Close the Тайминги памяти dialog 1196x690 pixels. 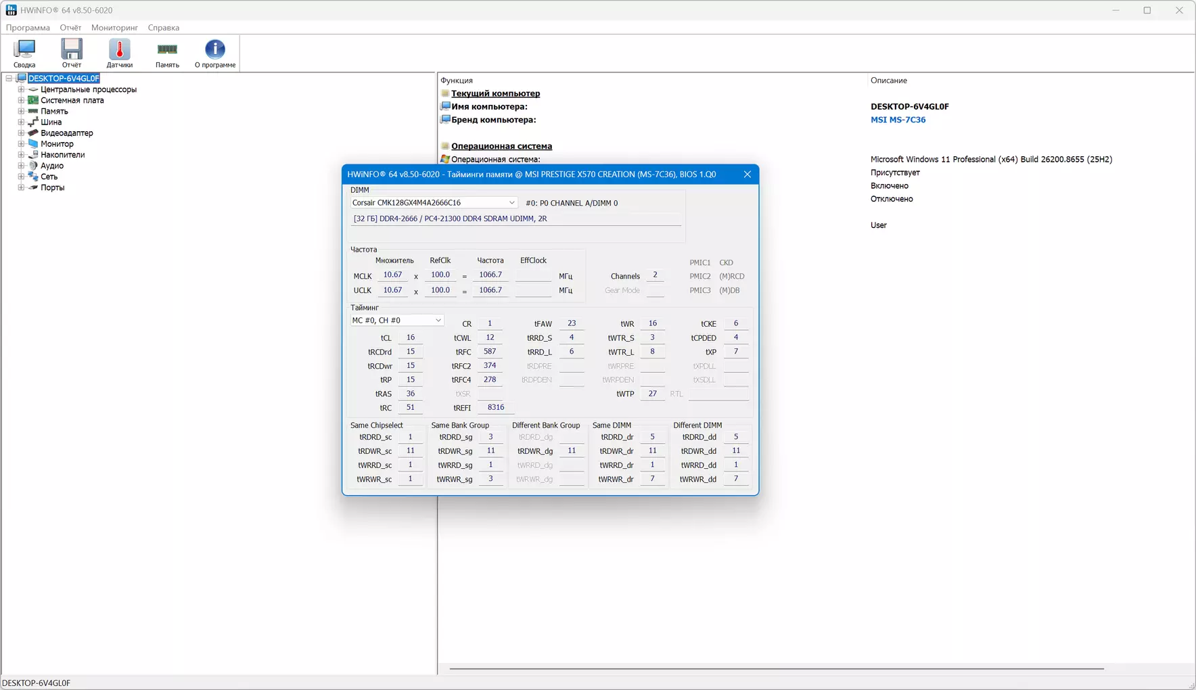point(747,175)
